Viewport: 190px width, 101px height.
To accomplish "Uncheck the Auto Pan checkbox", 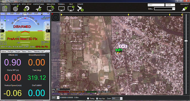I will [97, 99].
